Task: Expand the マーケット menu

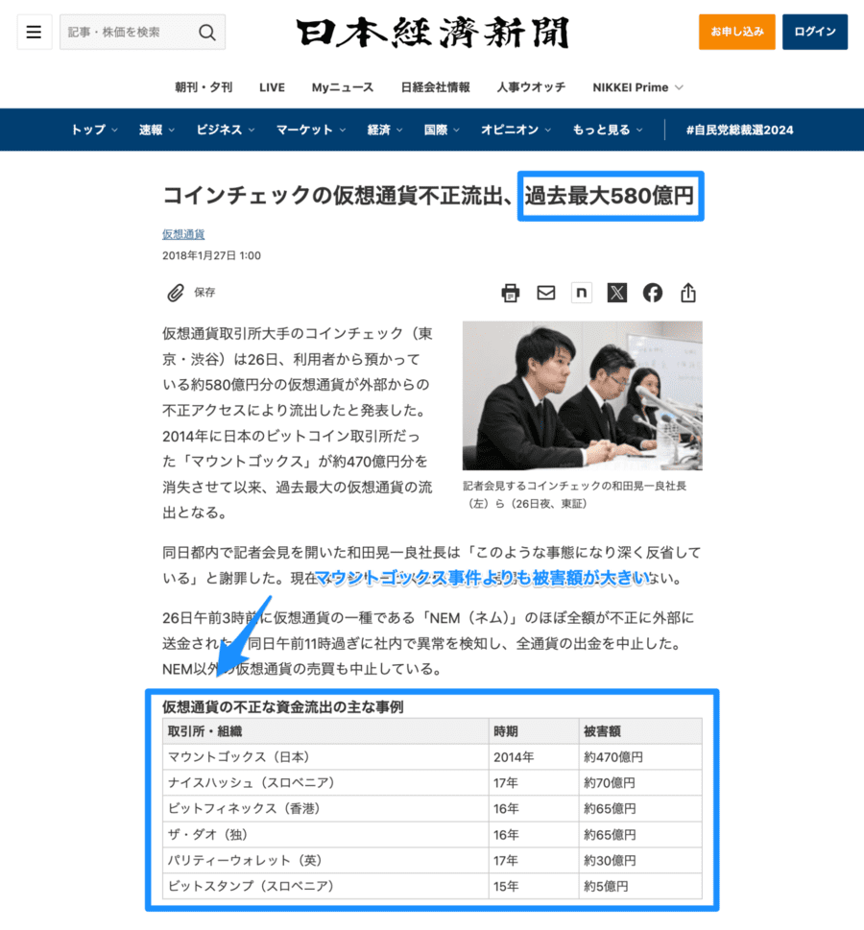Action: coord(311,130)
